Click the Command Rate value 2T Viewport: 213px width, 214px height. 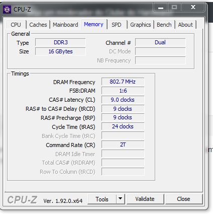[x=123, y=145]
